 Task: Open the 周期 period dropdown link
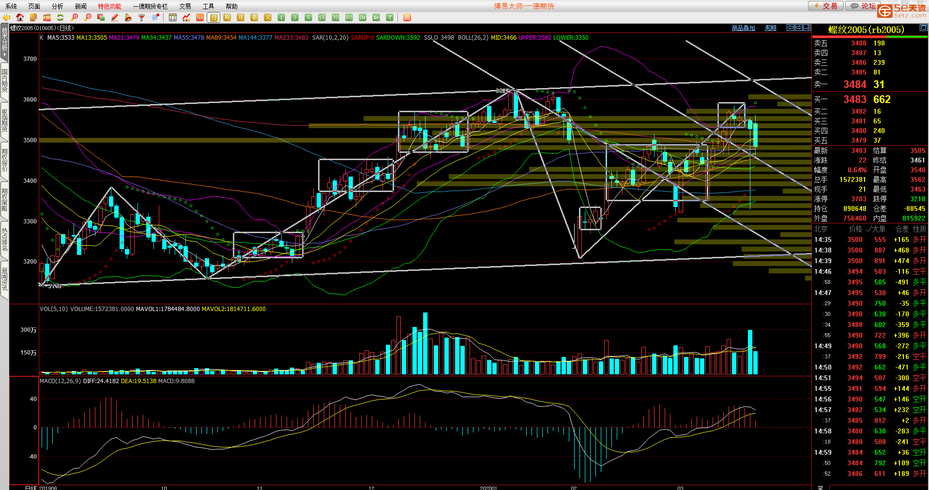coord(770,28)
